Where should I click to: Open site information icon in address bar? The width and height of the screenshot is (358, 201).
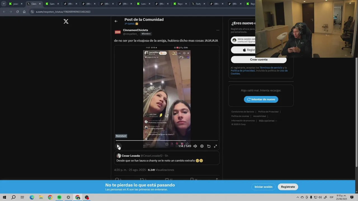pos(32,12)
